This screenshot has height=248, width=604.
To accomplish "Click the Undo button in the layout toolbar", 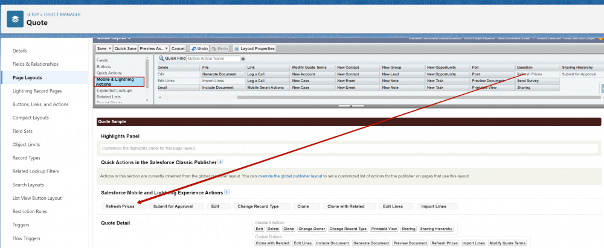I will point(199,49).
